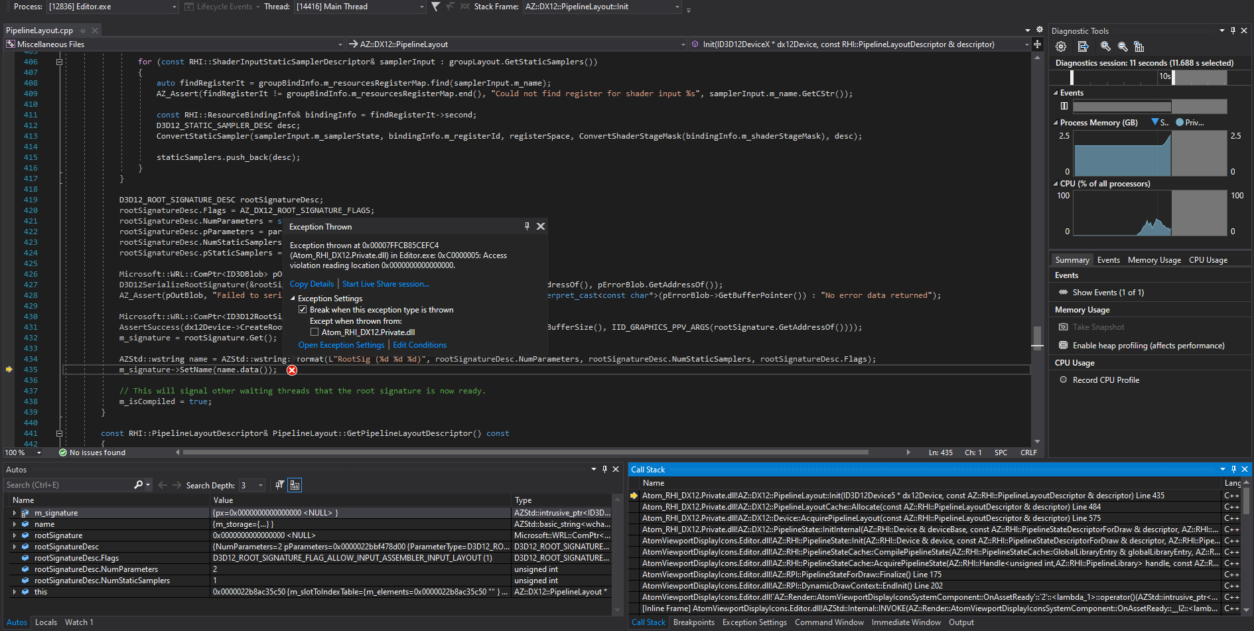
Task: Click the Autos filter pin icon
Action: [x=280, y=485]
